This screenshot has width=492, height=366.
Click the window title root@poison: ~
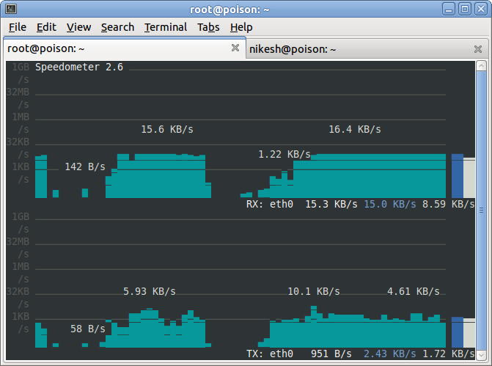tap(230, 10)
